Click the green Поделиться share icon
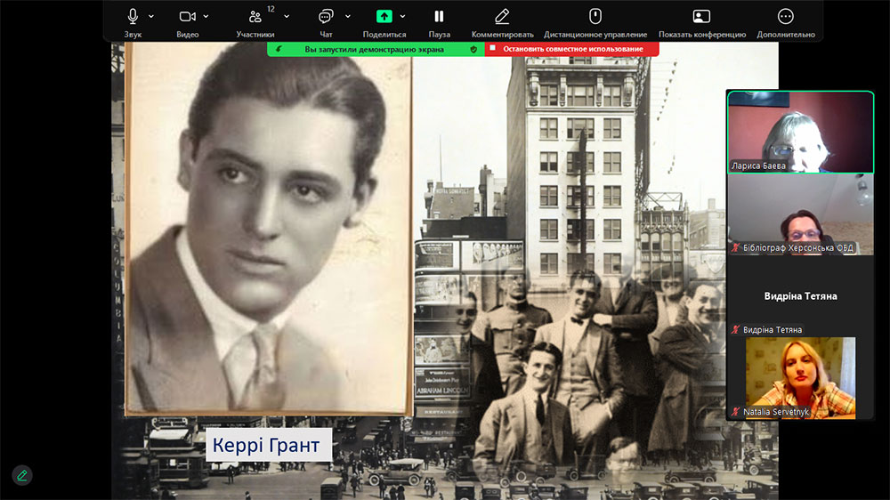 click(x=384, y=16)
